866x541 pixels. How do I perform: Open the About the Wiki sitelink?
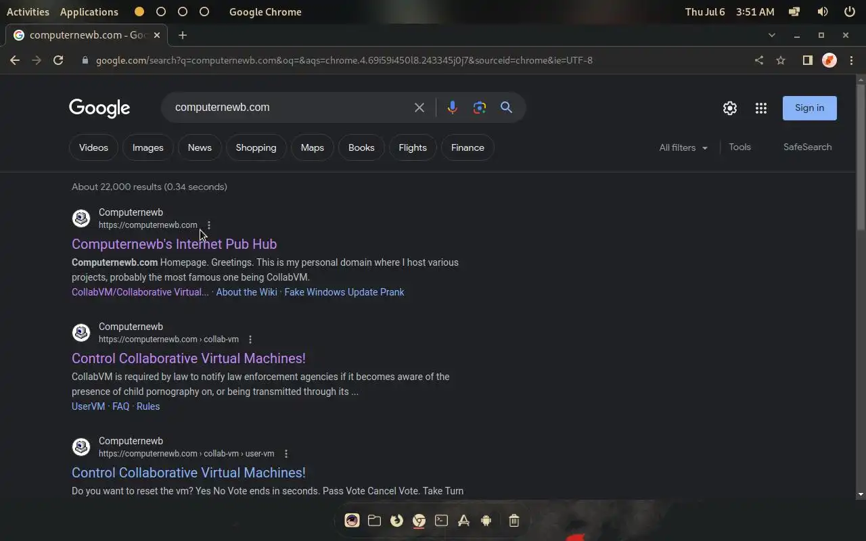[x=246, y=292]
